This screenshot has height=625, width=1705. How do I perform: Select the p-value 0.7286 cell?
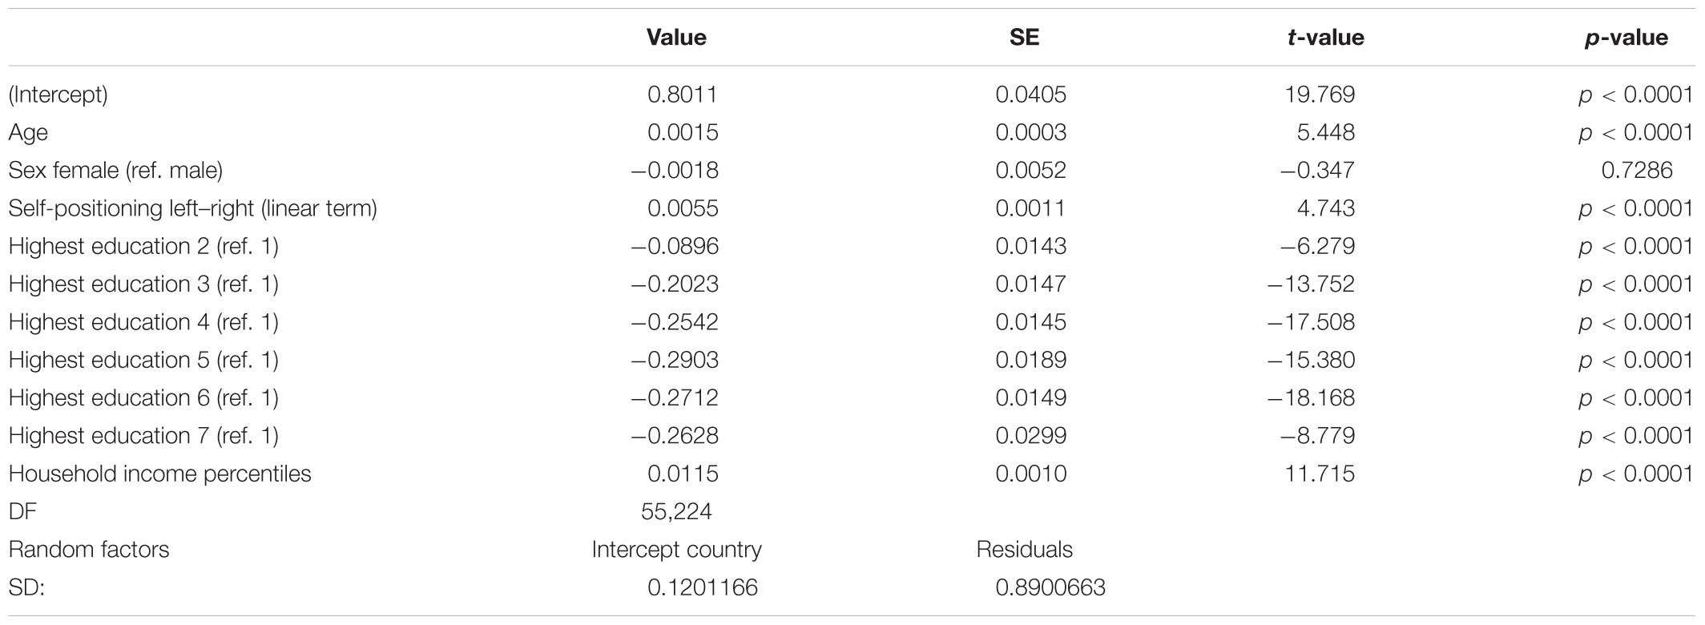[x=1637, y=170]
